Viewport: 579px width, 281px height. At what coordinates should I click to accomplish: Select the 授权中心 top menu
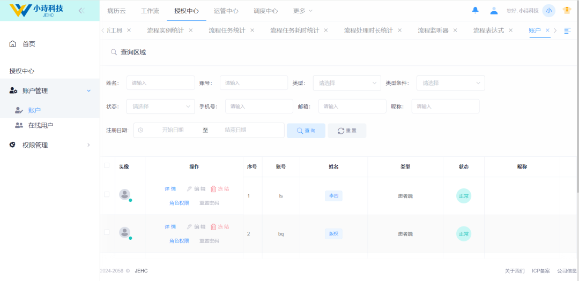187,11
